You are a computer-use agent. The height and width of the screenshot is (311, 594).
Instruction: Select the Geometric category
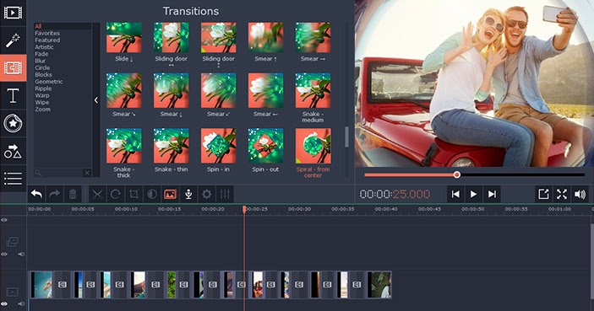(x=49, y=82)
